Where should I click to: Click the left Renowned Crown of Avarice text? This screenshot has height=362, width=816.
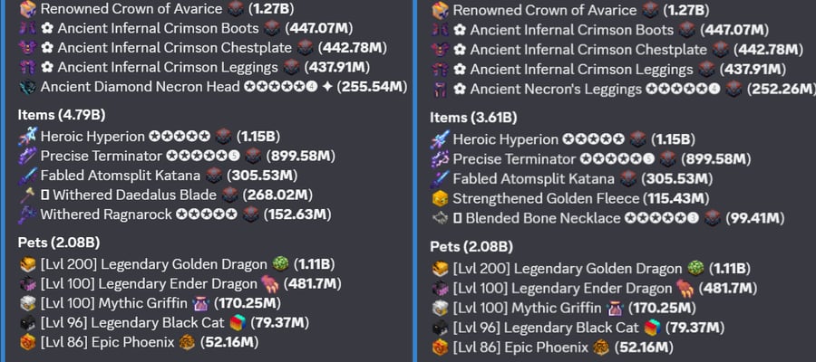coord(131,9)
